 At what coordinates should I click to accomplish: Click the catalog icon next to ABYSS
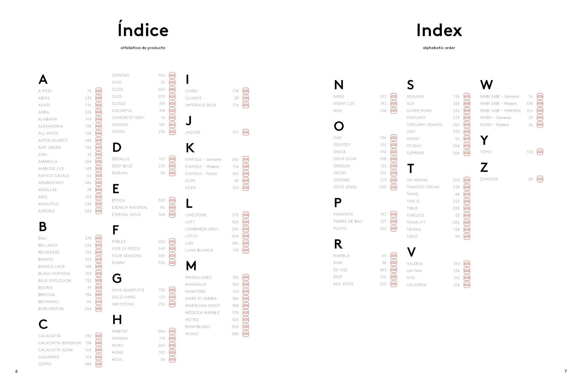(x=99, y=98)
